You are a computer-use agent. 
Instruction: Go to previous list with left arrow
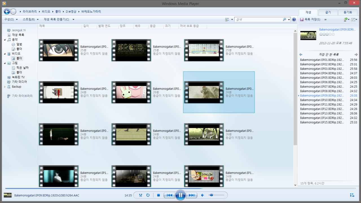coord(301,54)
